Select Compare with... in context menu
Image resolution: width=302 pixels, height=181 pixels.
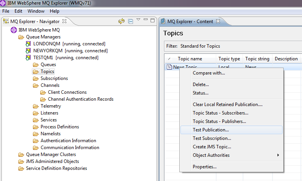231,73
